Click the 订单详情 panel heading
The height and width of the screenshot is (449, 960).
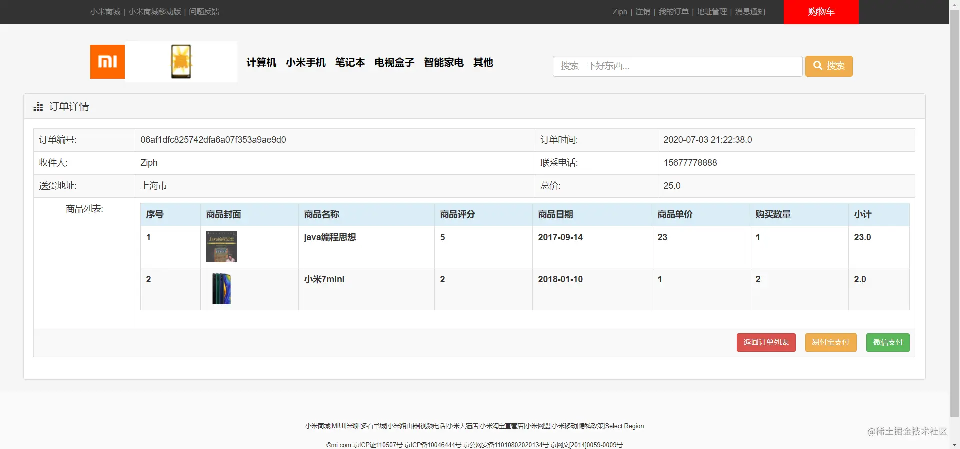point(69,106)
